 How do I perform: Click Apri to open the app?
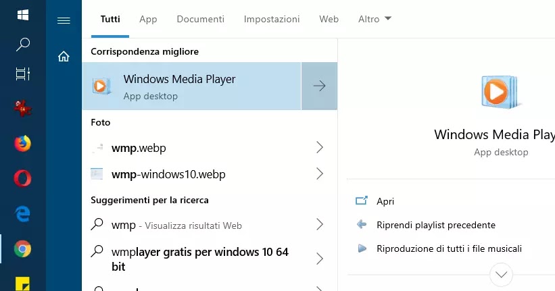tap(385, 201)
